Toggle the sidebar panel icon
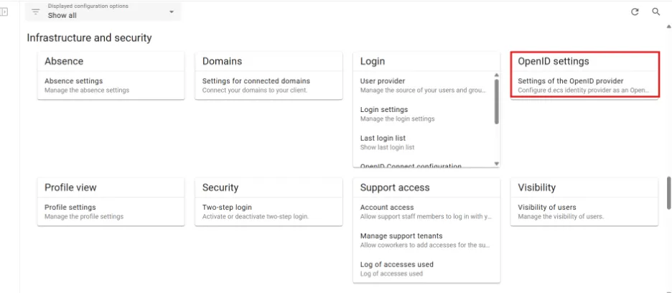 pyautogui.click(x=4, y=12)
